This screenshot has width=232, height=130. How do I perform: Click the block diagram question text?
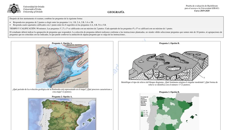click(x=170, y=83)
